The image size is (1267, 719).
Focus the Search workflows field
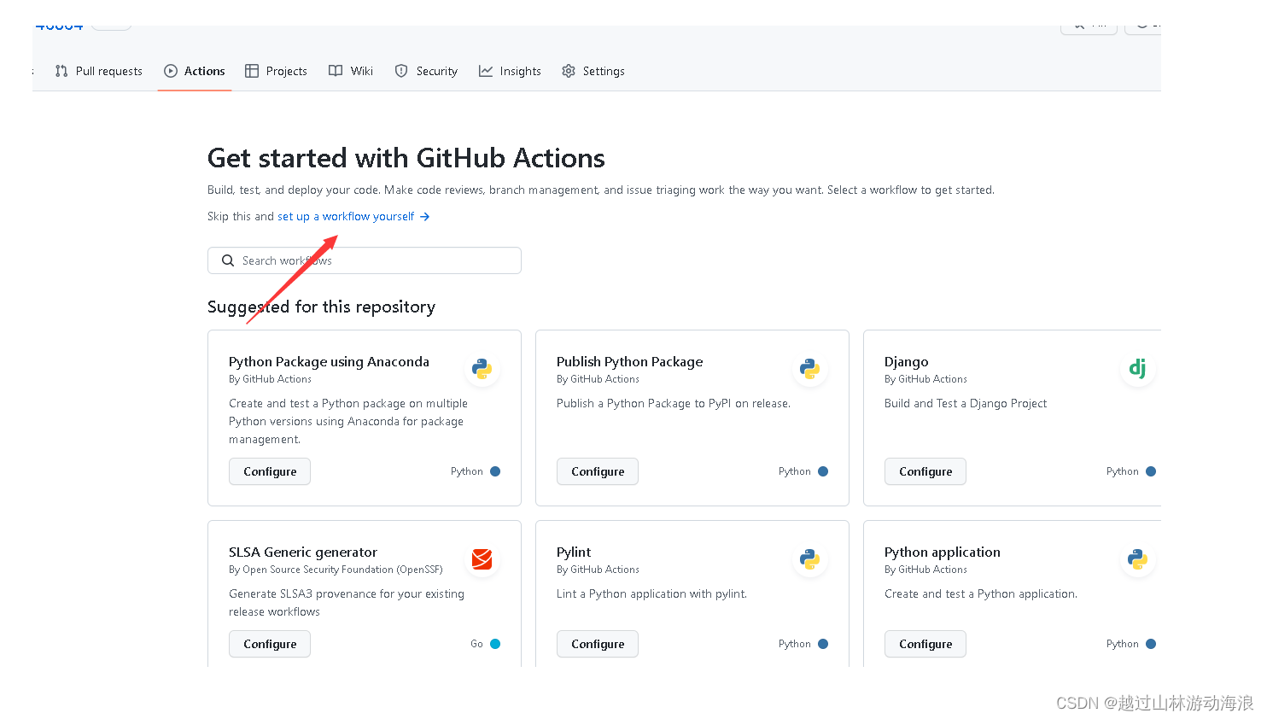click(365, 260)
